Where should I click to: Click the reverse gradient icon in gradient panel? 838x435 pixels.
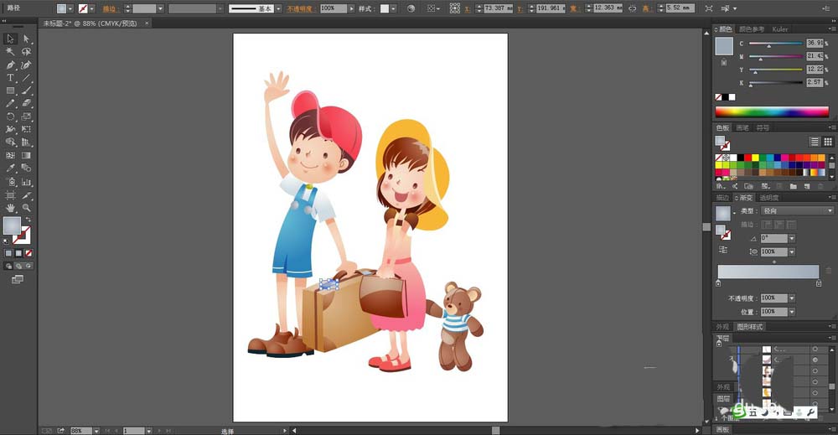click(722, 249)
